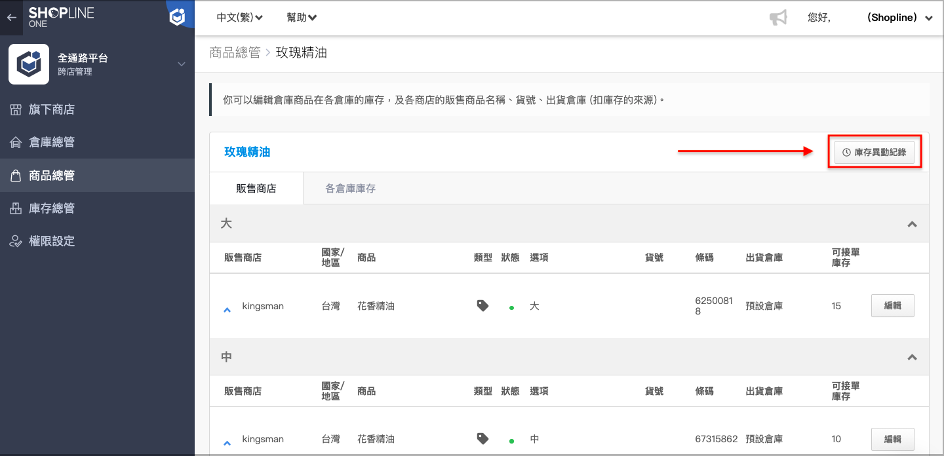
Task: Open 庫存總管 in the sidebar
Action: point(97,208)
